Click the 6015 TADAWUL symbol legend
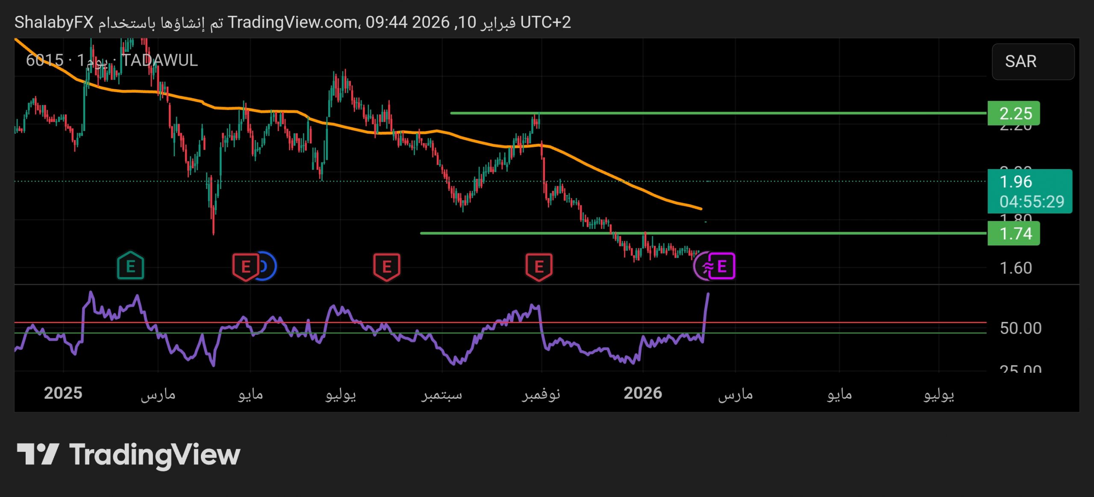Viewport: 1094px width, 497px height. point(112,60)
